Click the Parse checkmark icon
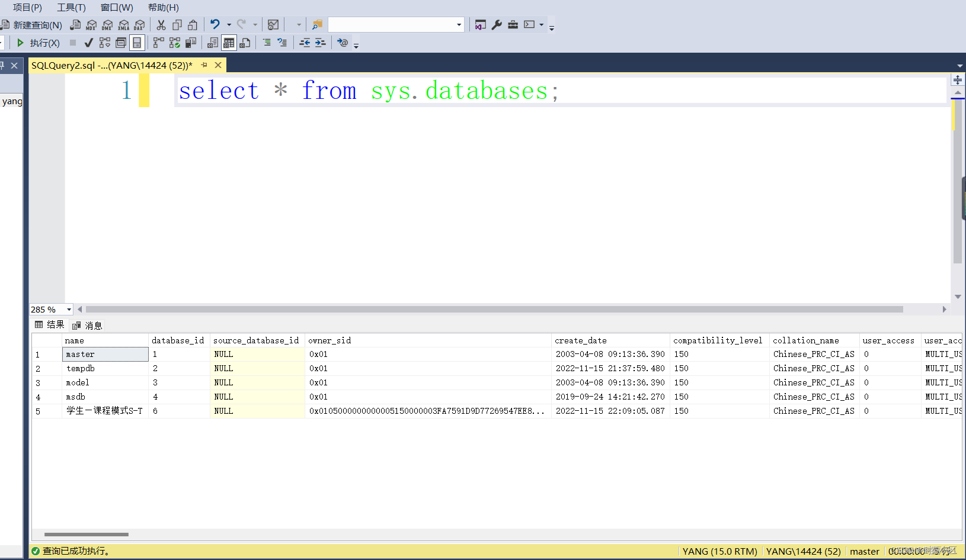 tap(89, 43)
